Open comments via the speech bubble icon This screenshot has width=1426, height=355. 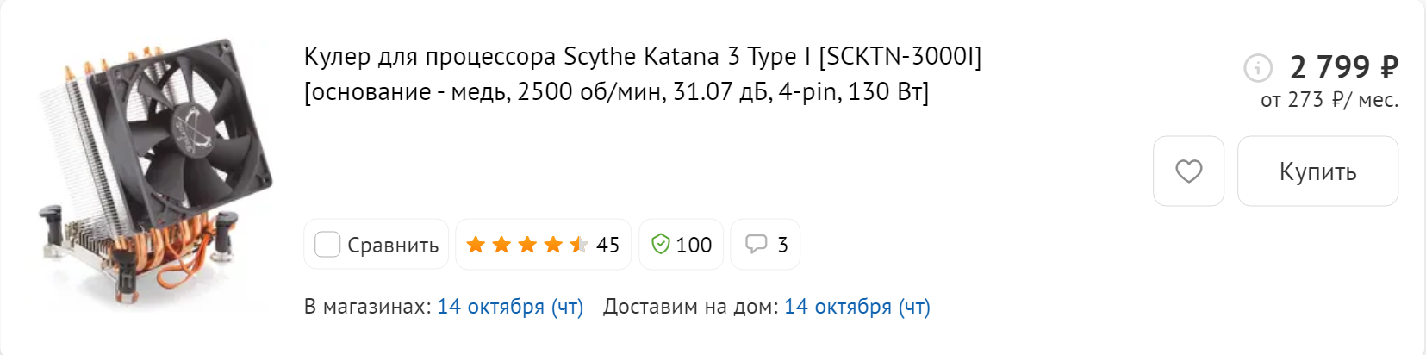(756, 245)
